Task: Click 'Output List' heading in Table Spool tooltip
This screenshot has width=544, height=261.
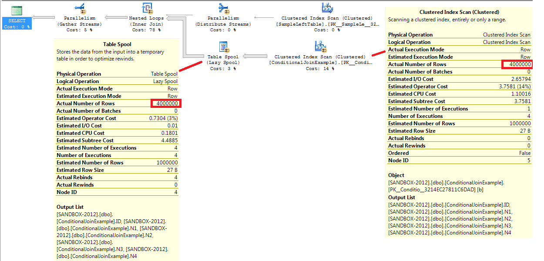Action: (x=70, y=207)
